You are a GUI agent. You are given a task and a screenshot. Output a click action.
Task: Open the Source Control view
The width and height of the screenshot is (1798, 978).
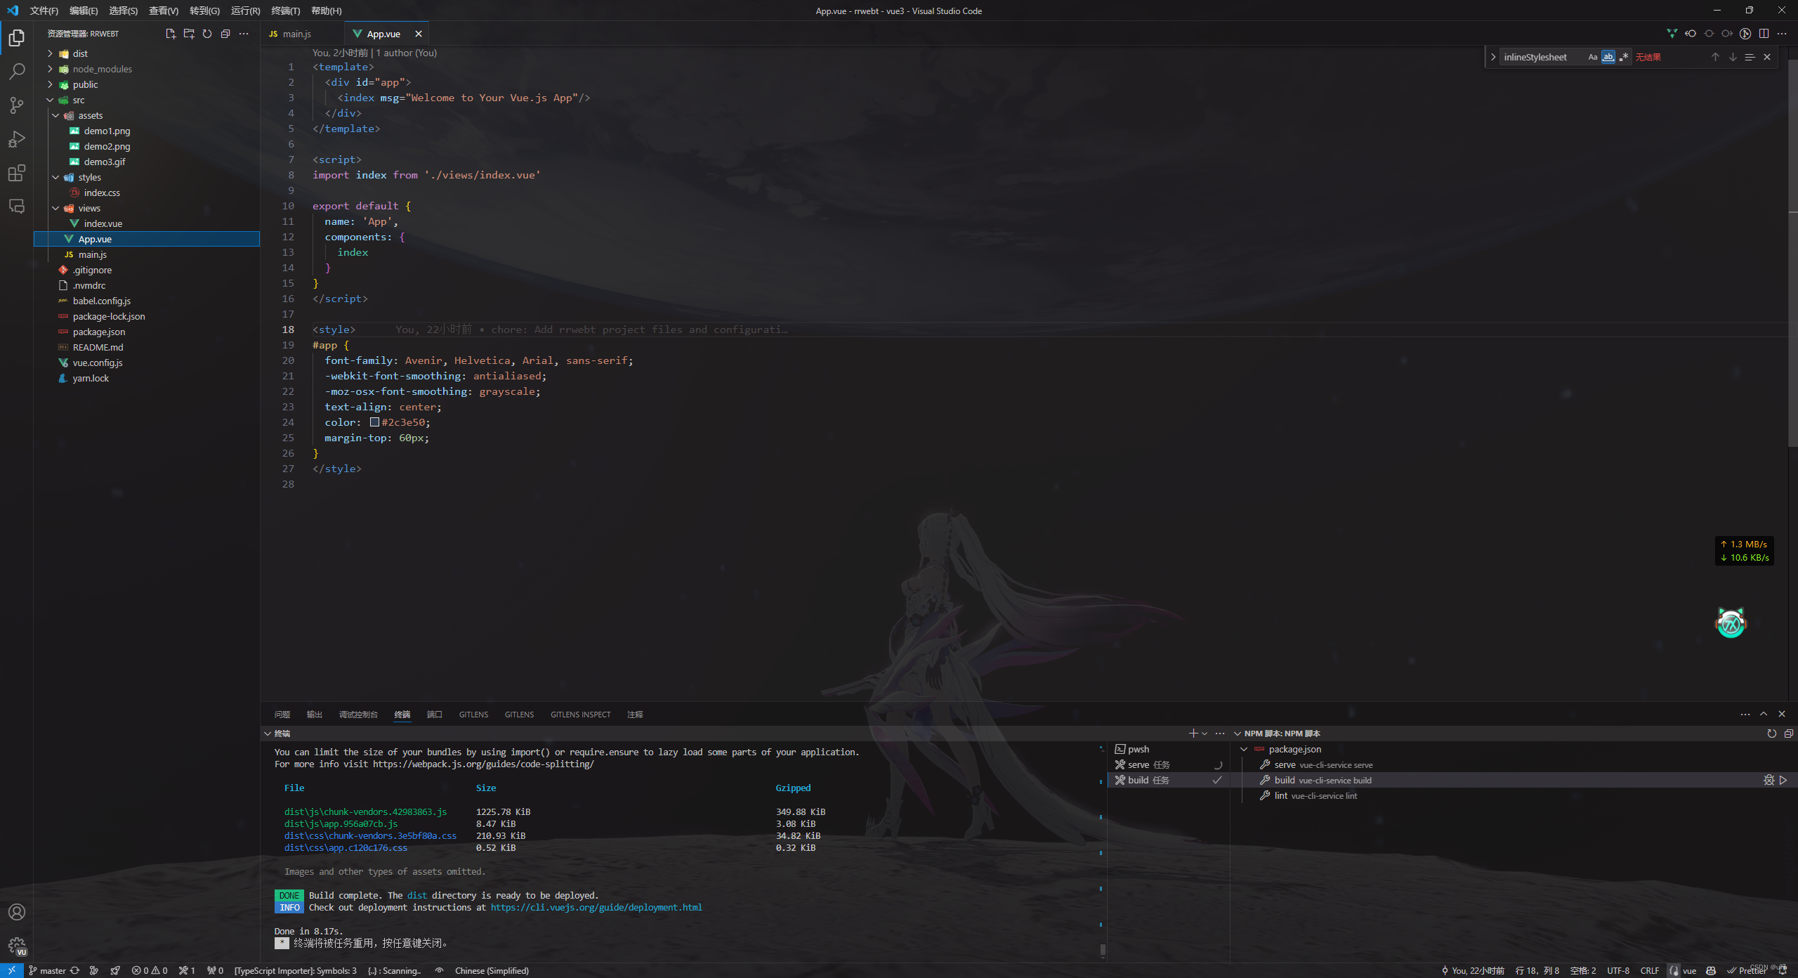point(17,105)
